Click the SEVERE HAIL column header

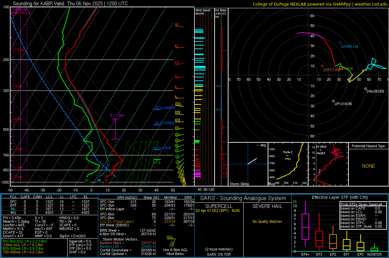(x=267, y=206)
